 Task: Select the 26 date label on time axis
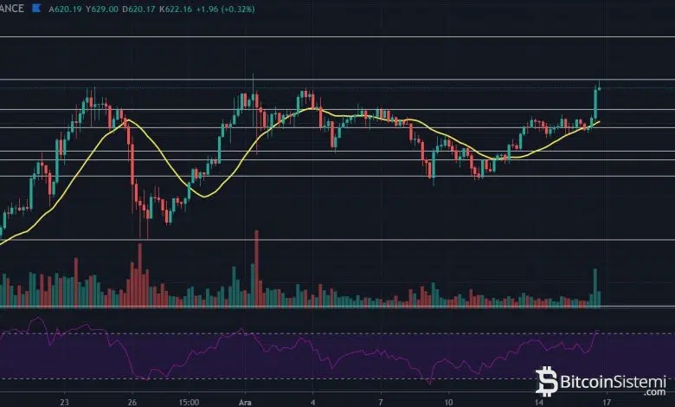(x=132, y=402)
